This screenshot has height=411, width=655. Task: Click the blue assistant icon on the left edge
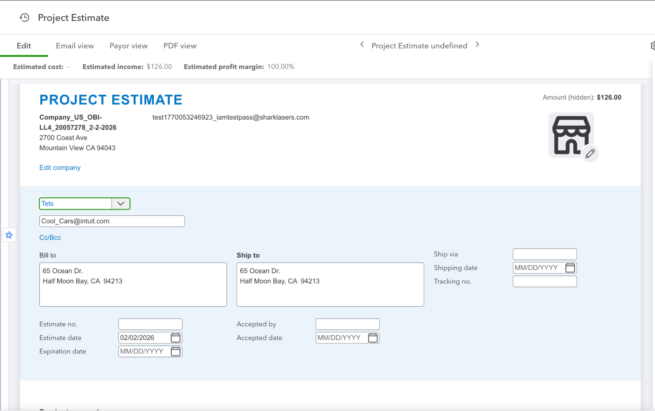point(9,235)
